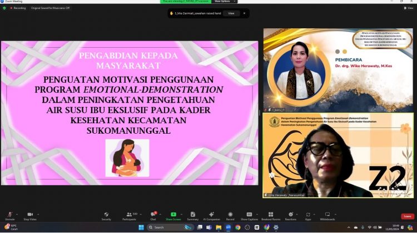
Task: Show hidden system tray icons
Action: pos(349,227)
